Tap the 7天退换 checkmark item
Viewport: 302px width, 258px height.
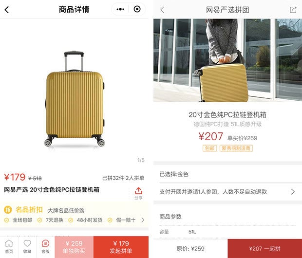50,220
